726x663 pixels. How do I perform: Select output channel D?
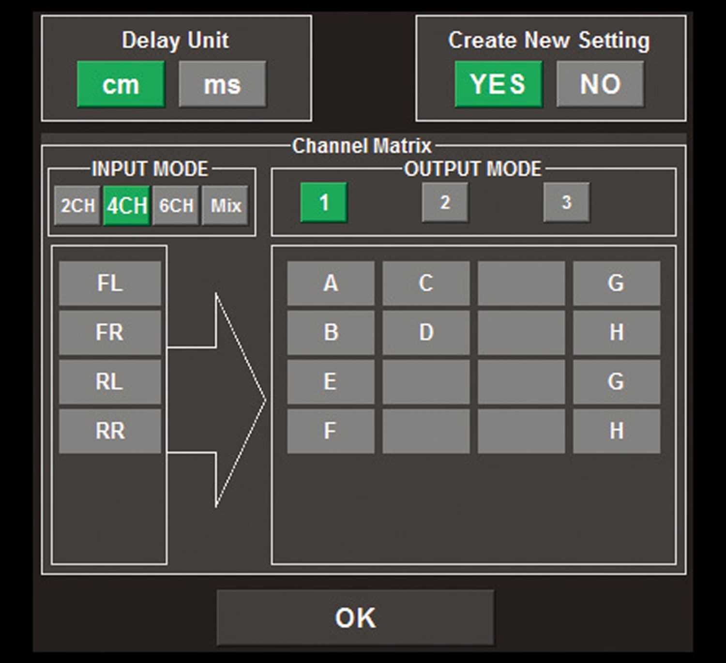coord(426,332)
